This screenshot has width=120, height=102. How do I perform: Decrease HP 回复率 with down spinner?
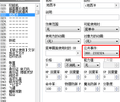[59, 78]
